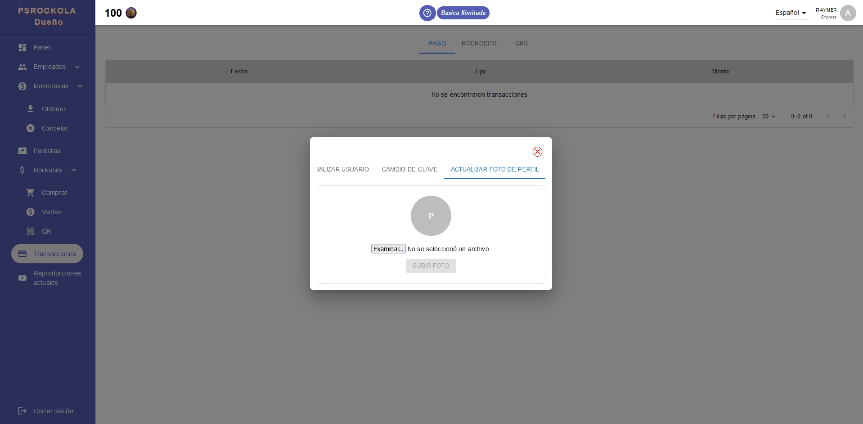Open the Panel dashboard icon in sidebar

(x=22, y=47)
